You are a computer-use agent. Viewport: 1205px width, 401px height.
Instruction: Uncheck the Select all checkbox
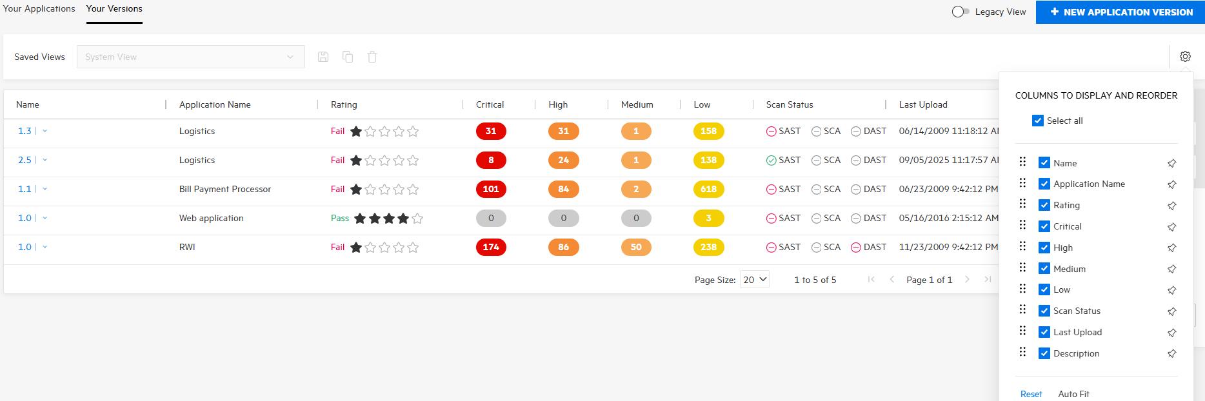coord(1038,121)
